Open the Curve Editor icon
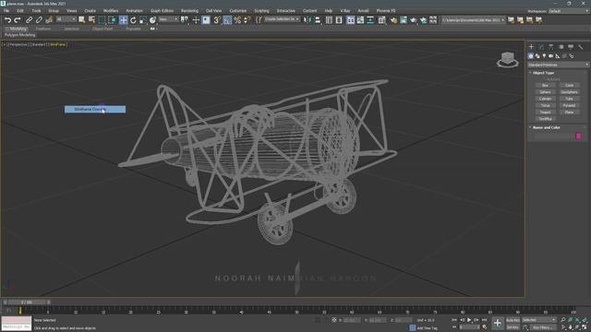This screenshot has height=332, width=591. 360,20
